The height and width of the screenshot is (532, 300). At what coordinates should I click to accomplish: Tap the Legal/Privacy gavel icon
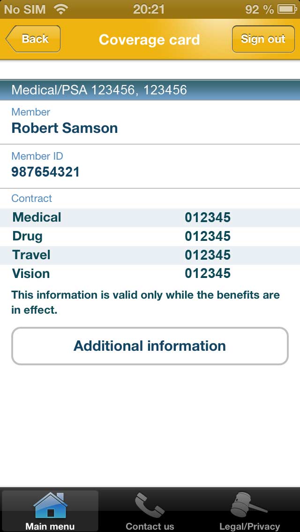click(x=249, y=505)
